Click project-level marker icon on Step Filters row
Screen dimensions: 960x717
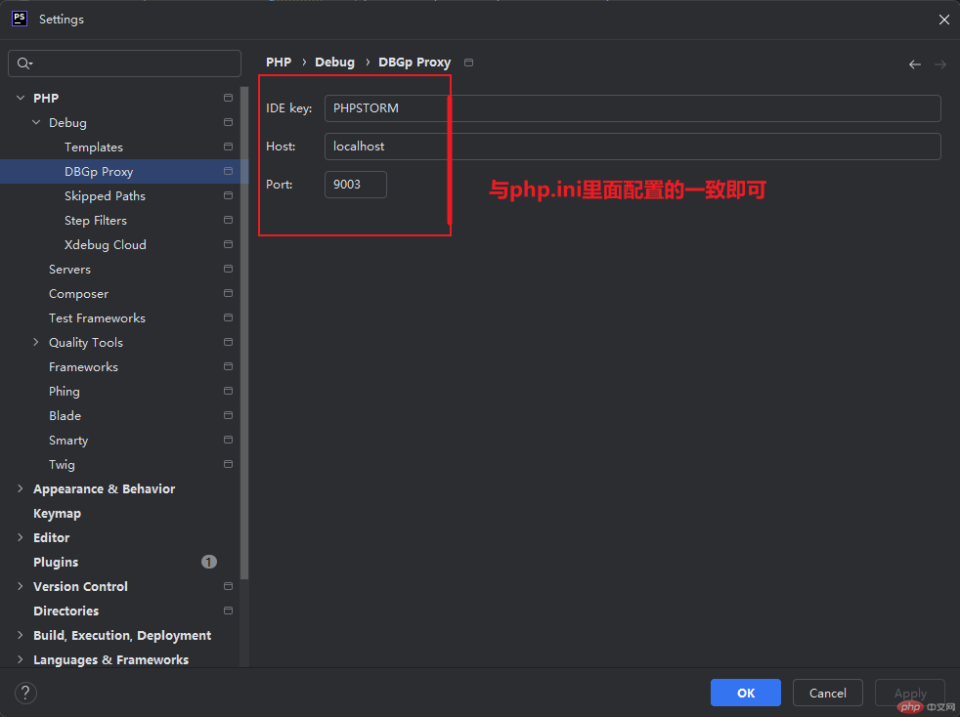[229, 220]
